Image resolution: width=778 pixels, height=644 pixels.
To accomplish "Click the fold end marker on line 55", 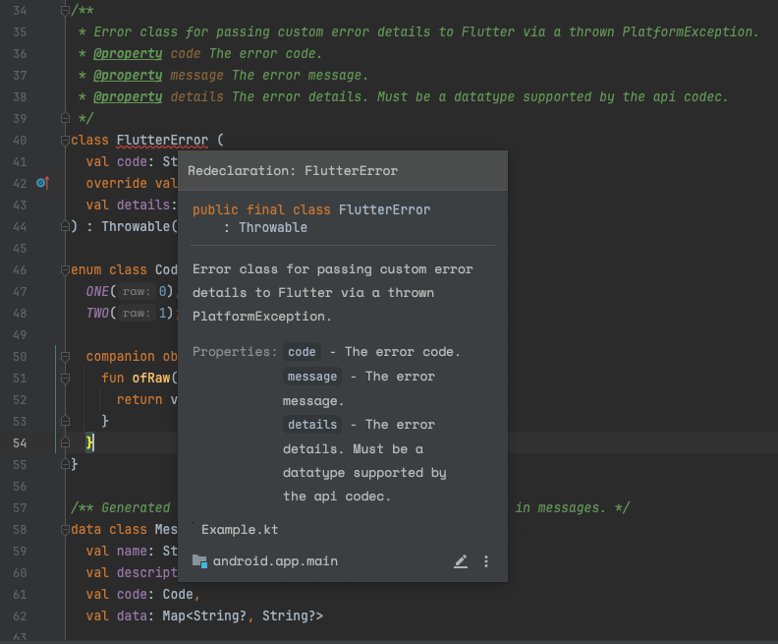I will pos(65,464).
